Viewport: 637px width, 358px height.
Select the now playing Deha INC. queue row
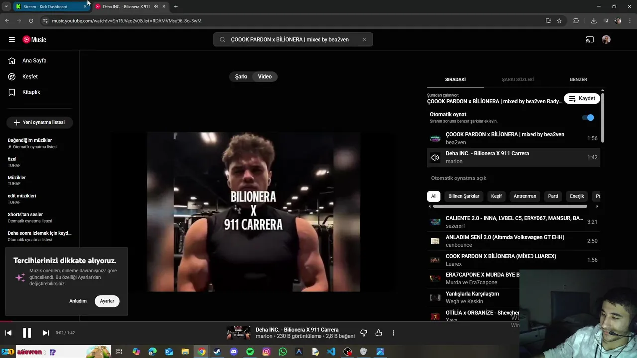514,157
